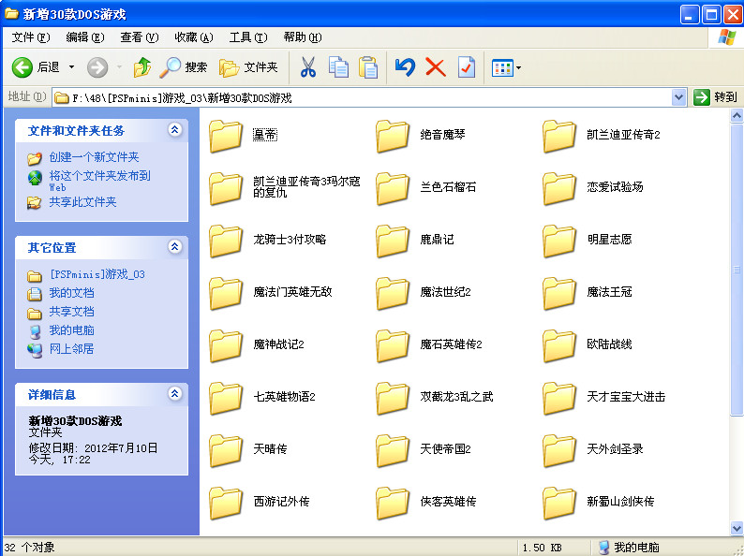The height and width of the screenshot is (556, 744).
Task: Open the 文件(F) menu
Action: point(30,37)
